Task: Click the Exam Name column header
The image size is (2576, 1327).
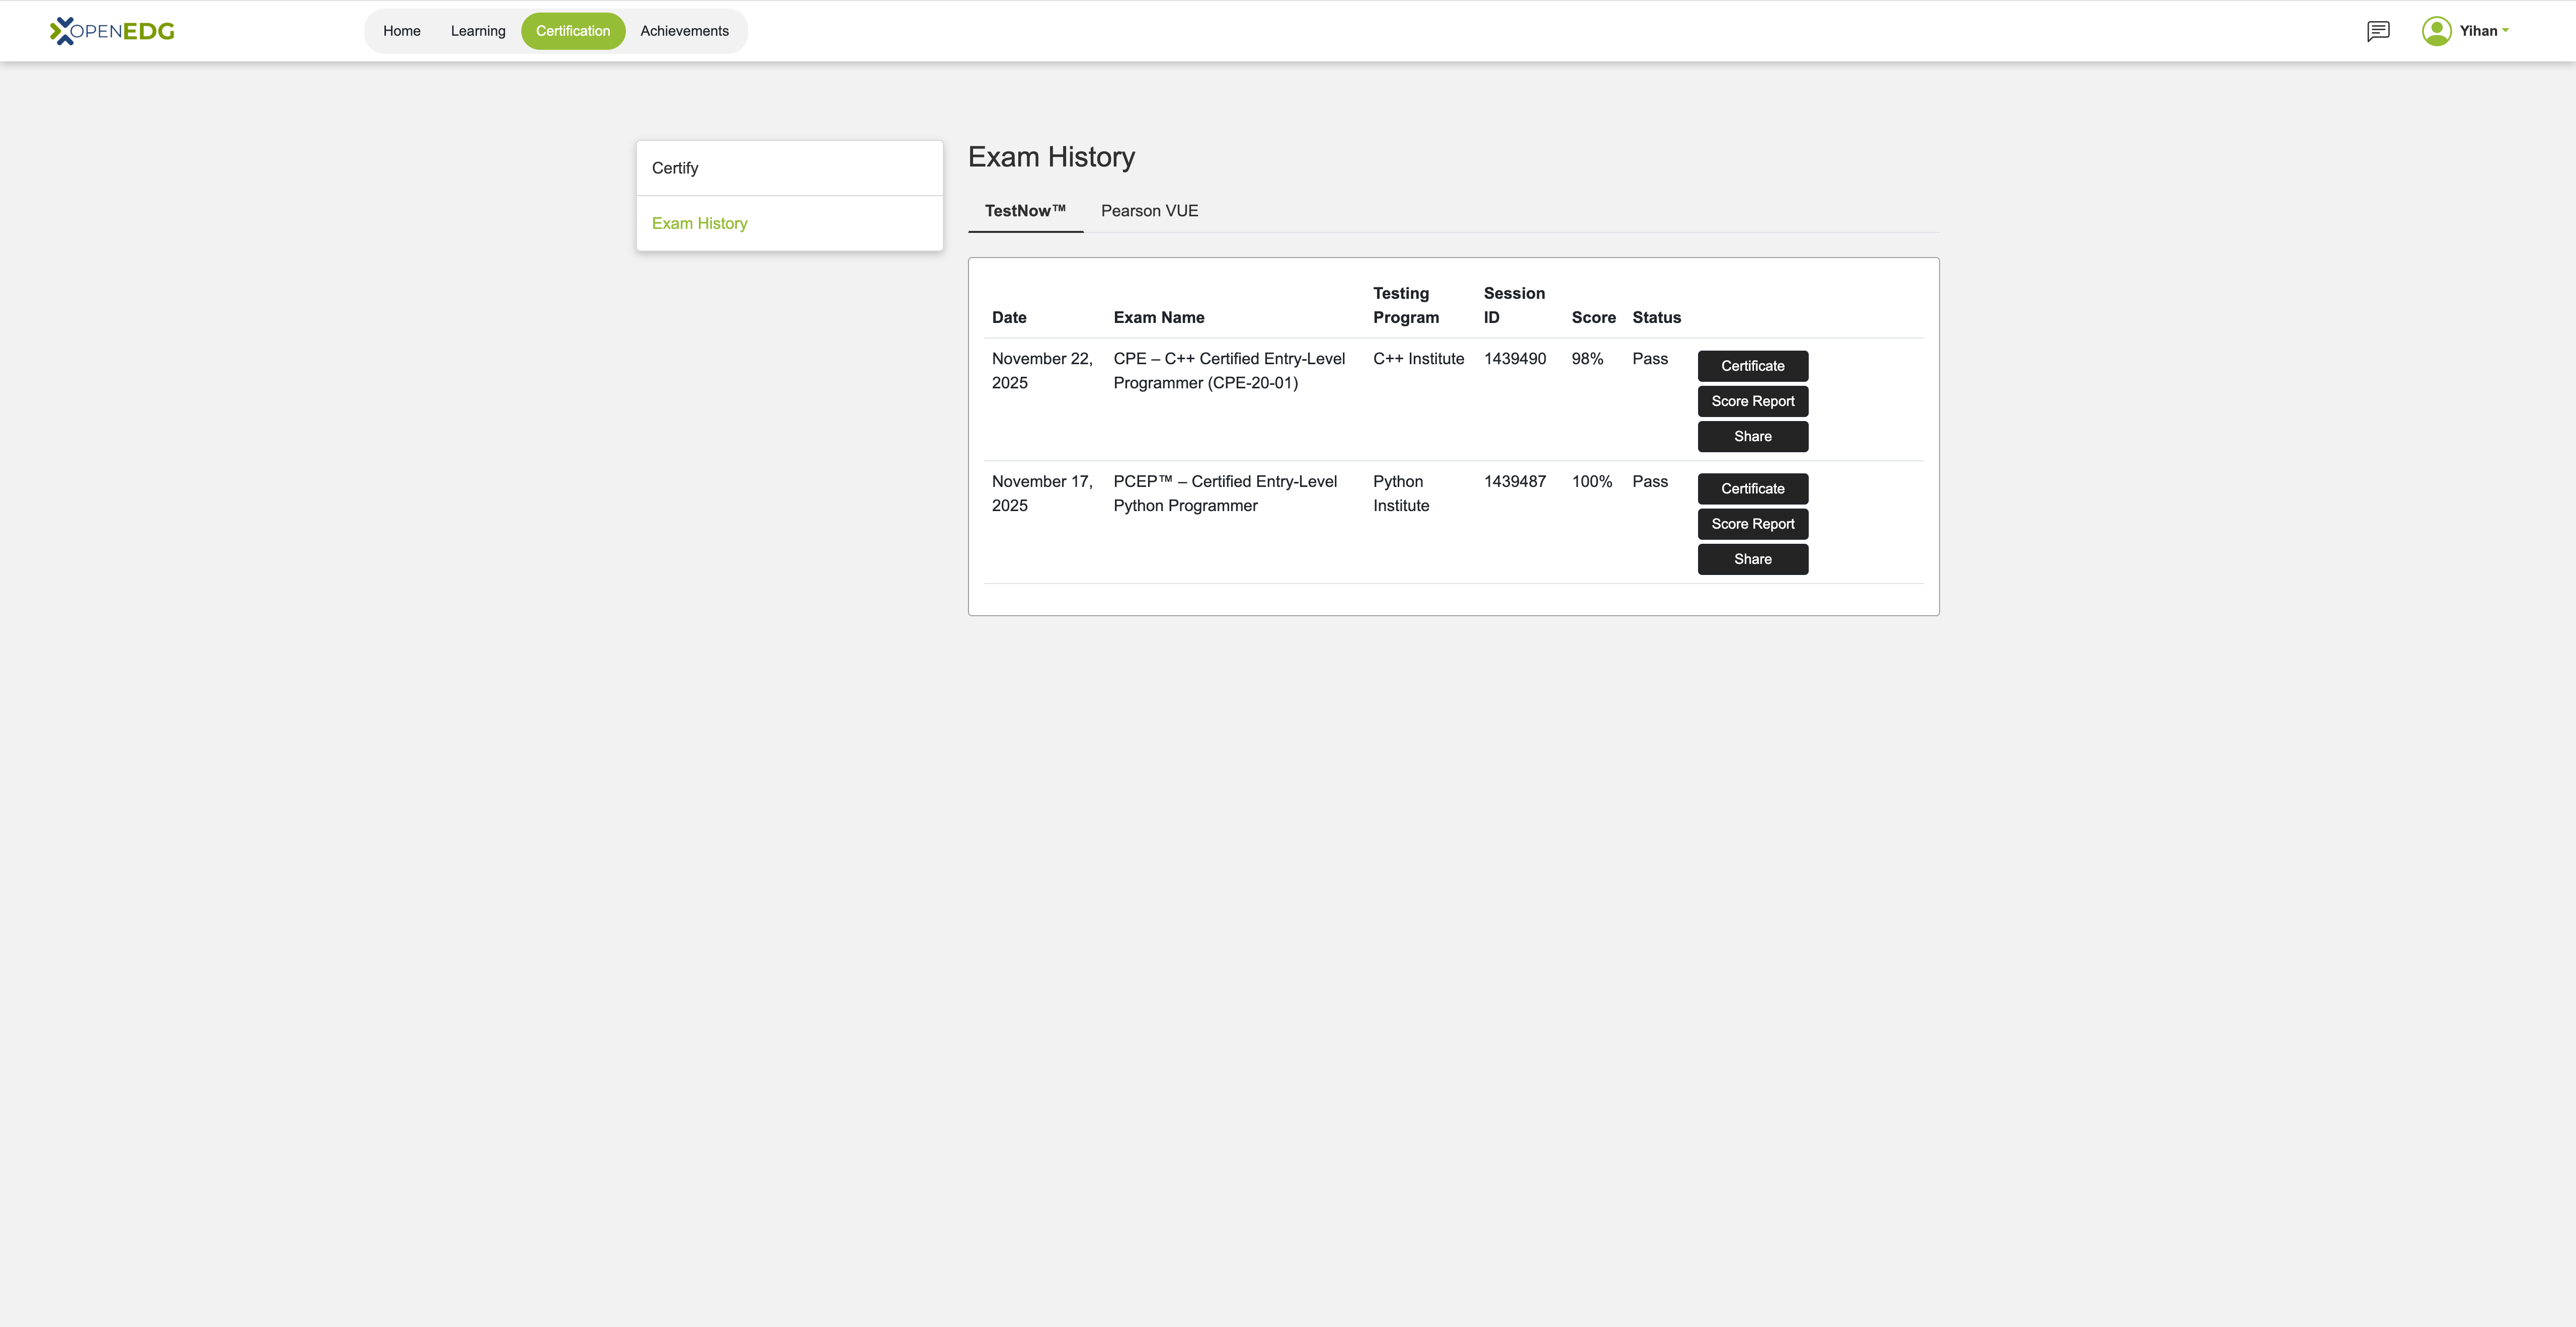Action: coord(1159,317)
